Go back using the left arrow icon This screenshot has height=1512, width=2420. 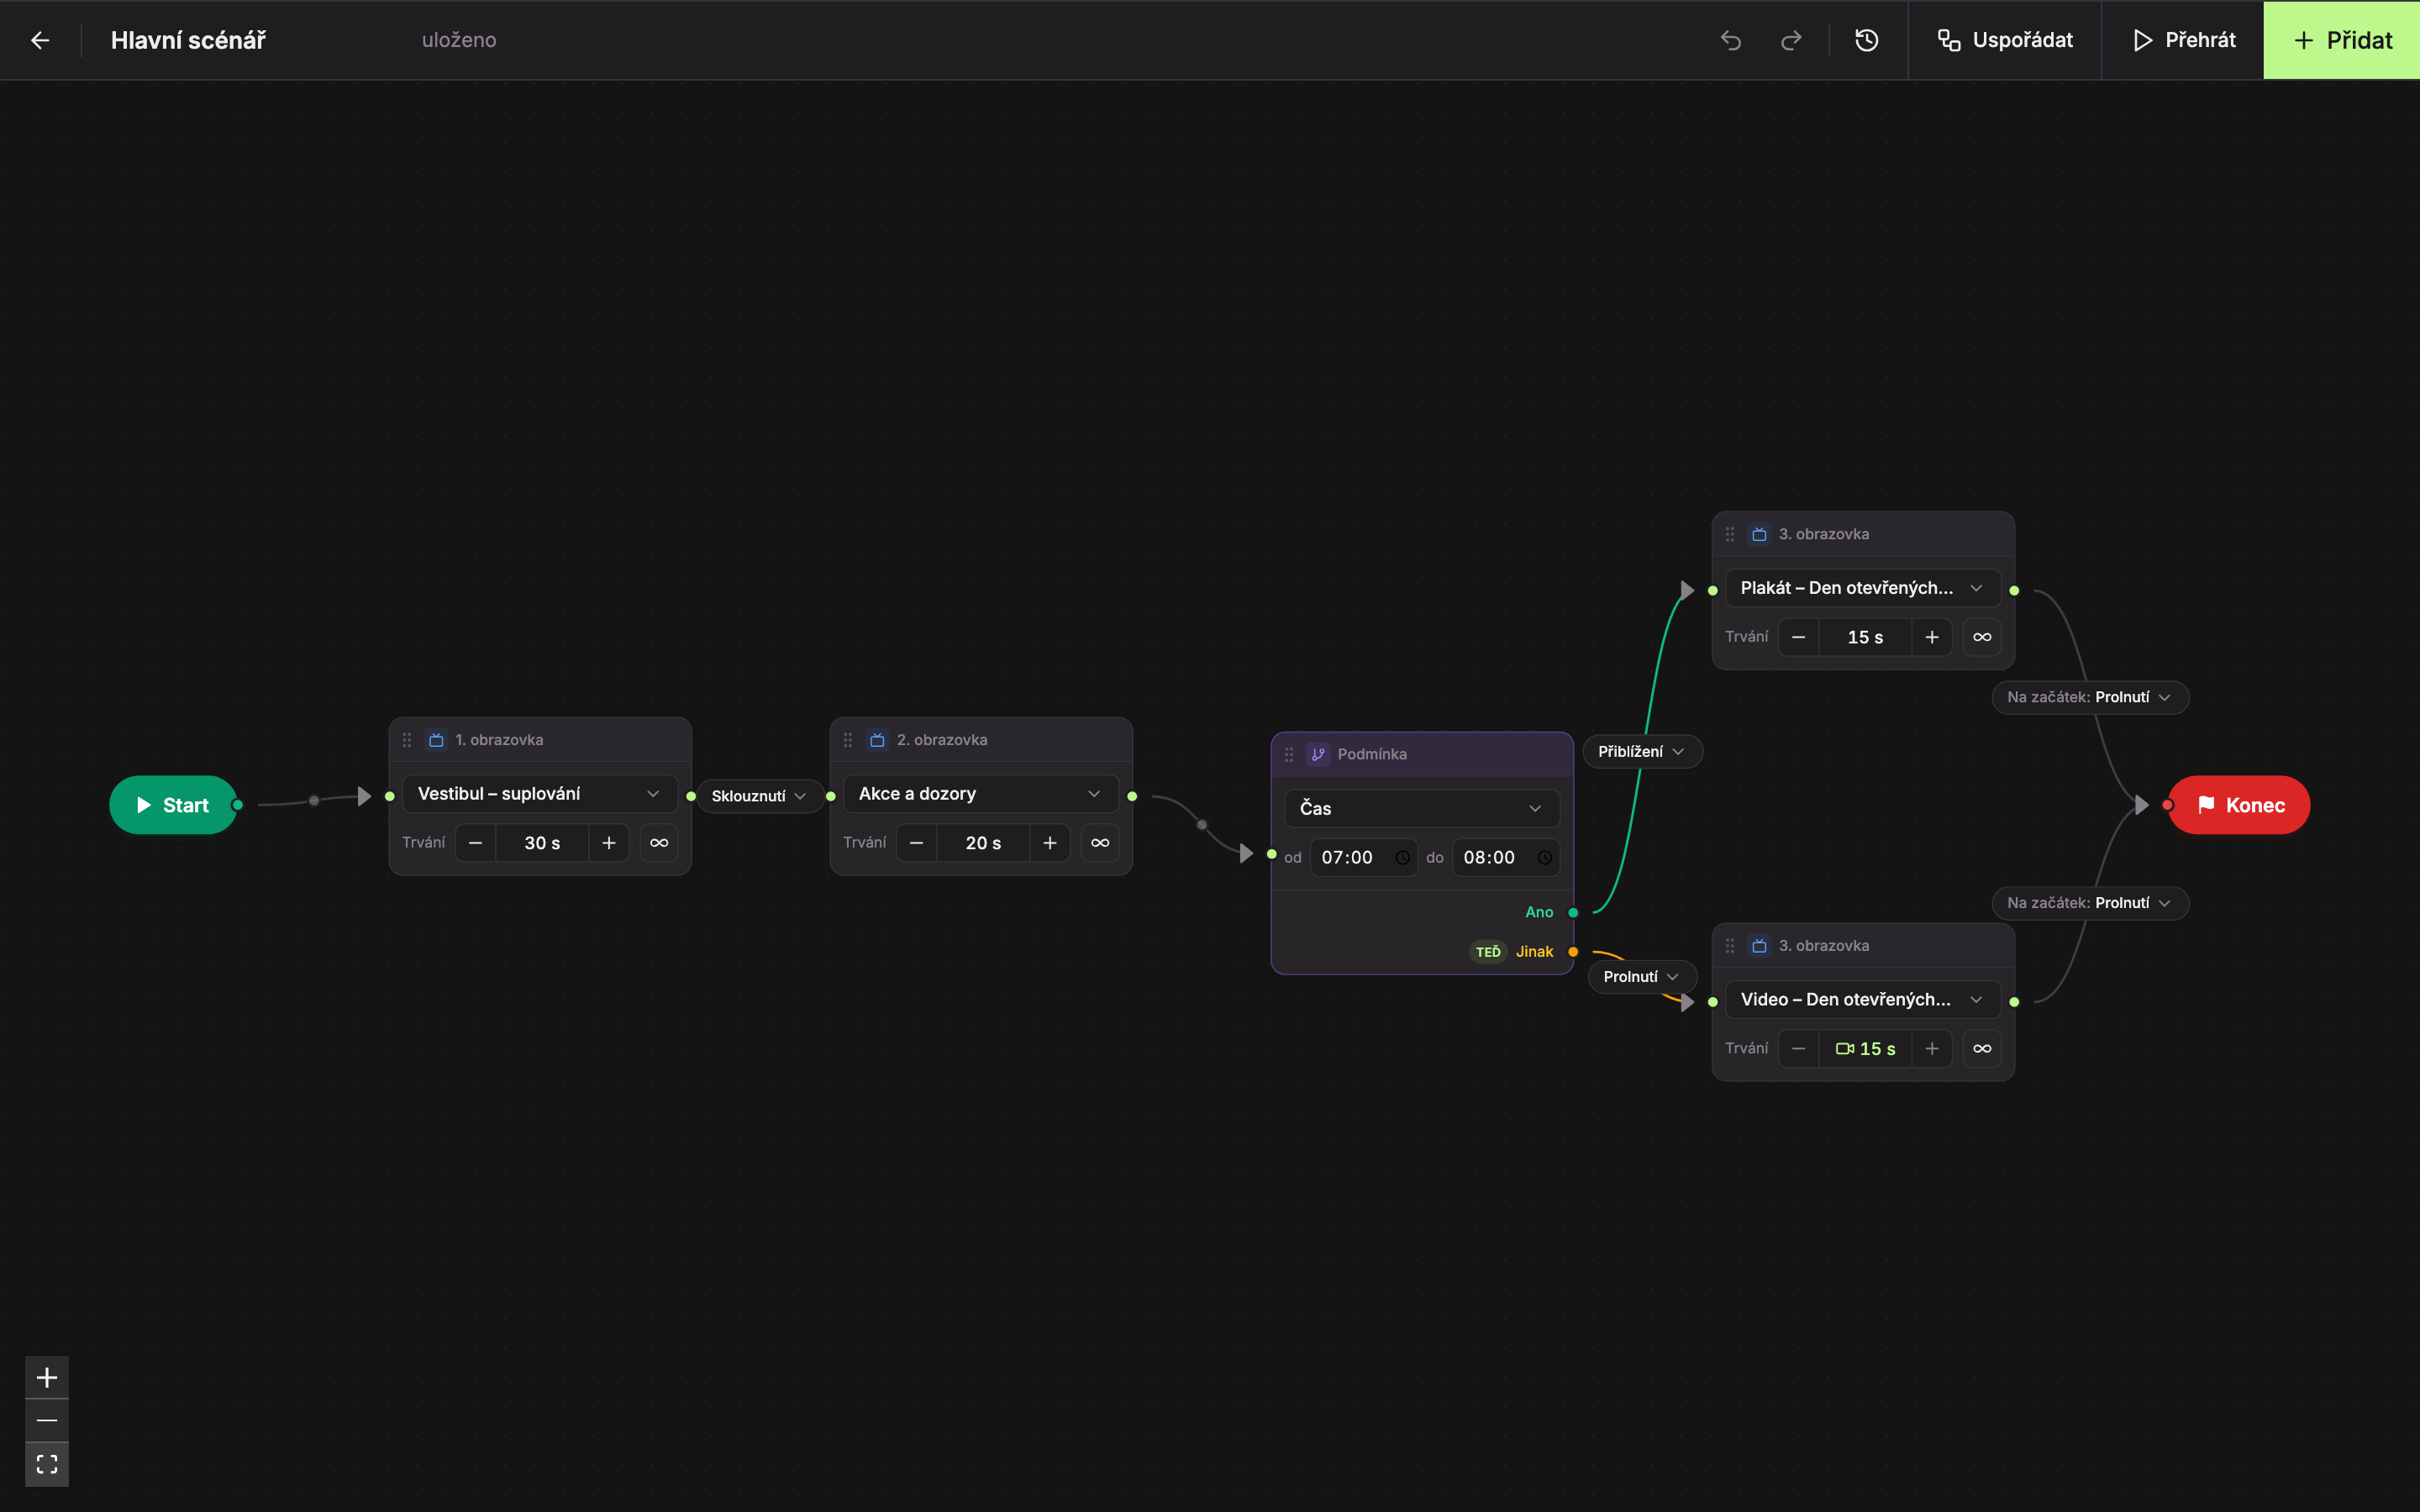point(40,40)
